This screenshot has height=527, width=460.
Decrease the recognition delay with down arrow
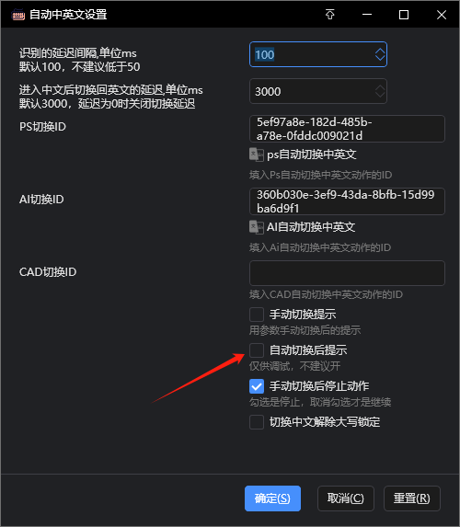point(380,58)
